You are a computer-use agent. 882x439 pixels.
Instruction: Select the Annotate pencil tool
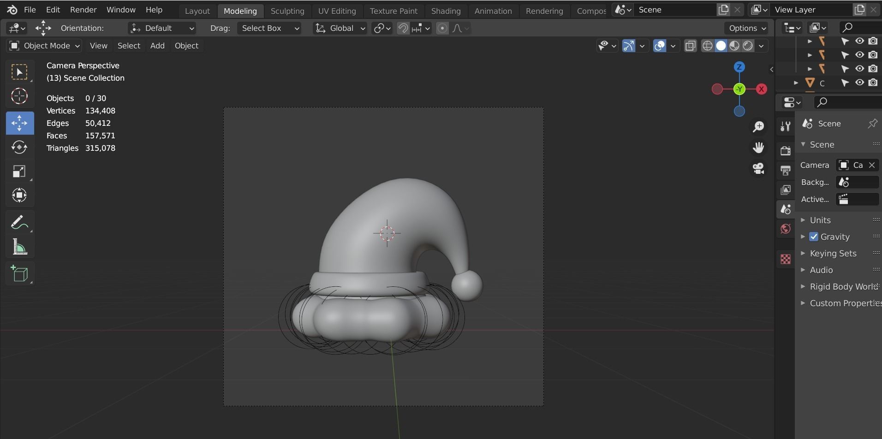[20, 223]
